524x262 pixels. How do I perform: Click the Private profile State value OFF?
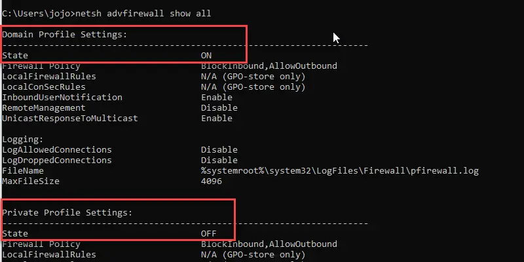[x=208, y=234]
